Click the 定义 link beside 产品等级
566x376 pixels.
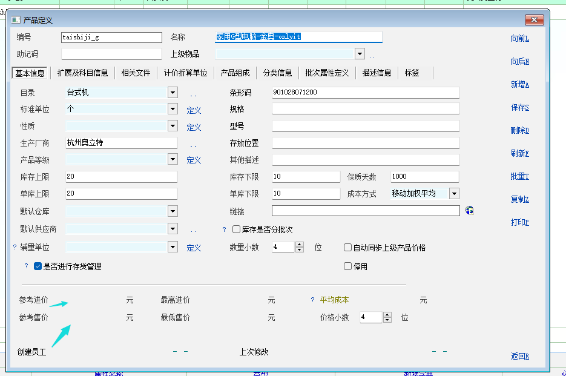[x=194, y=160]
